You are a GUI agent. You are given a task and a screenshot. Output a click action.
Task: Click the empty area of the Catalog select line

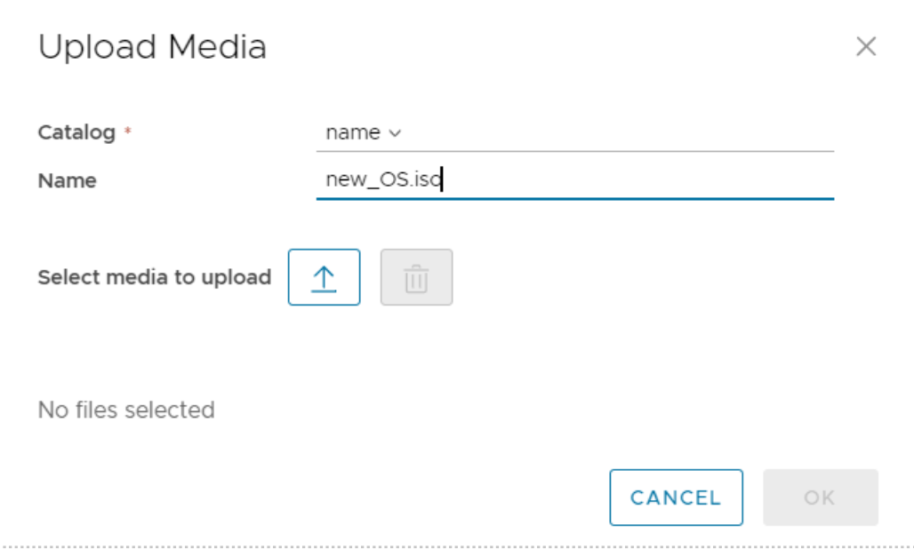(618, 132)
